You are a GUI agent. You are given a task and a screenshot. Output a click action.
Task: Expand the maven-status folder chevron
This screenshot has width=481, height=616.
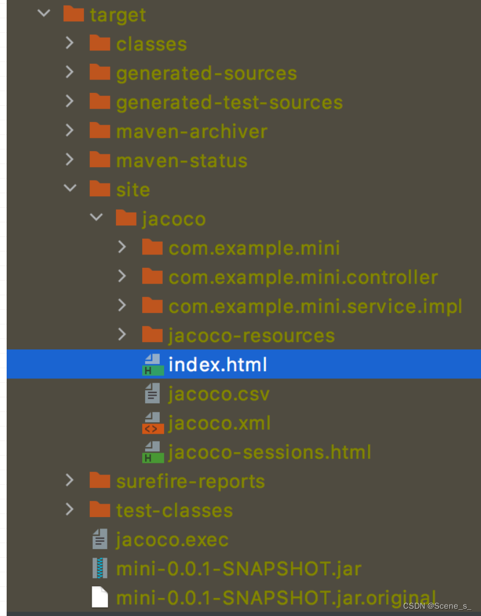click(x=70, y=159)
